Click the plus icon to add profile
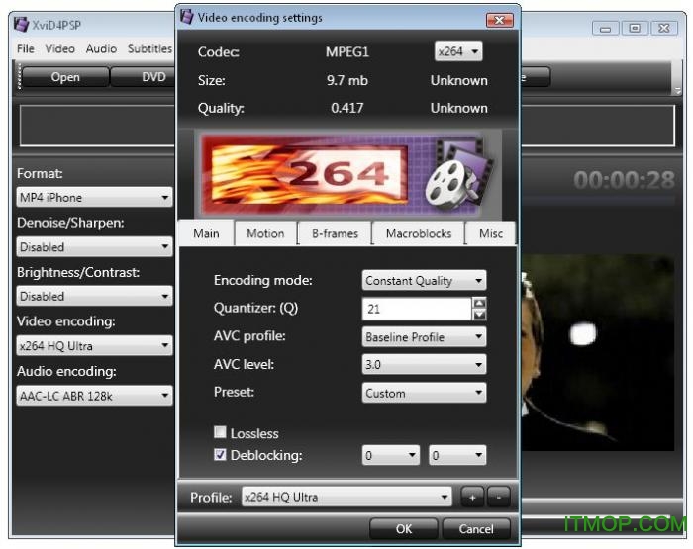The height and width of the screenshot is (549, 693). [473, 498]
